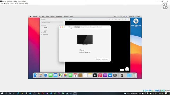
Task: Open the Install macOS Big Sur disc
Action: click(136, 23)
